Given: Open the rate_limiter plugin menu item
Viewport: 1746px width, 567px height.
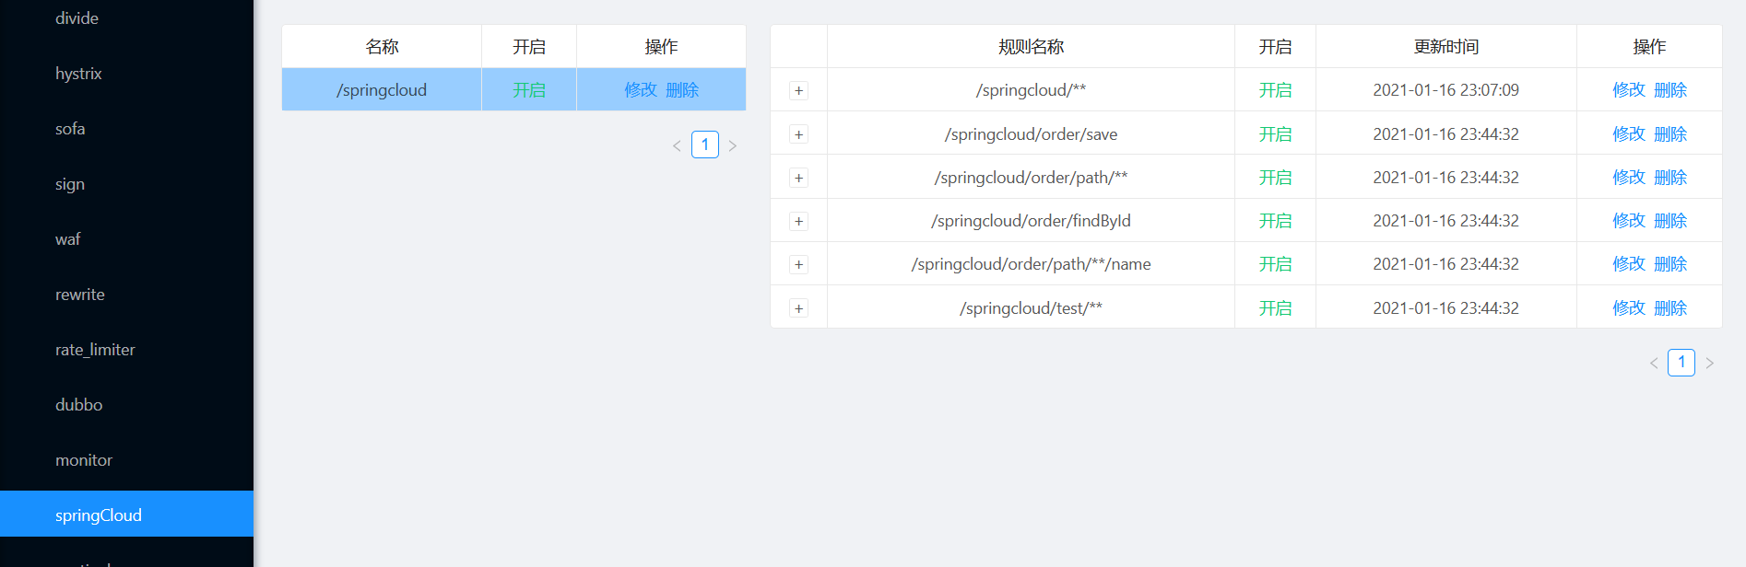Looking at the screenshot, I should click(126, 350).
